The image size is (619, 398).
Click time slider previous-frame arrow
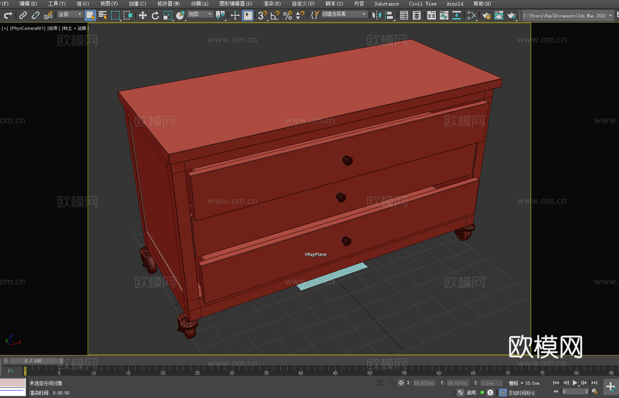point(5,361)
